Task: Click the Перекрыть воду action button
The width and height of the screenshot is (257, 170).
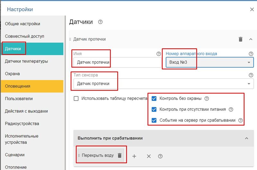Action: coord(98,156)
